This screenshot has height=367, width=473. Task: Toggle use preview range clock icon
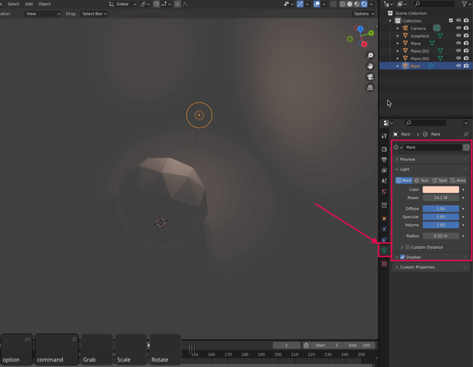[306, 345]
